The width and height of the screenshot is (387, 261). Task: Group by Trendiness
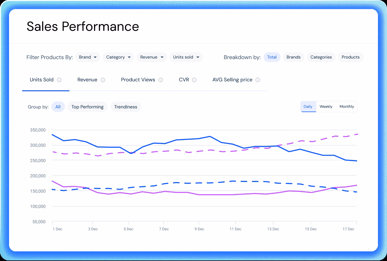[x=126, y=107]
